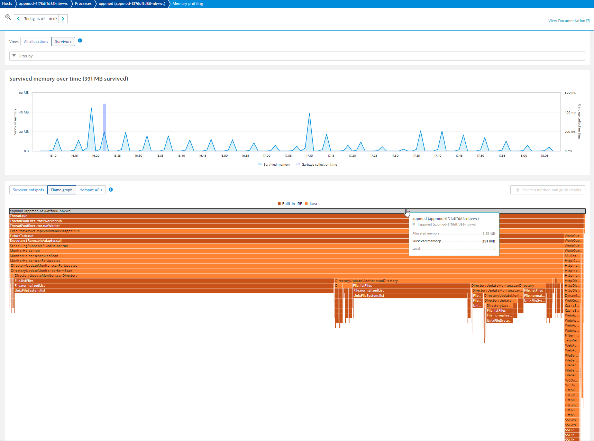
Task: Go to the previous timeframe with the left chevron
Action: click(x=18, y=19)
